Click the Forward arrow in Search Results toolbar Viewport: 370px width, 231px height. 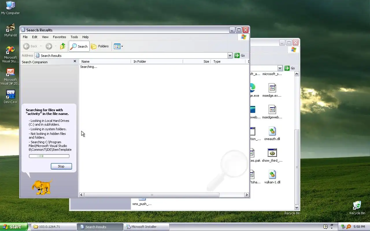pos(49,46)
